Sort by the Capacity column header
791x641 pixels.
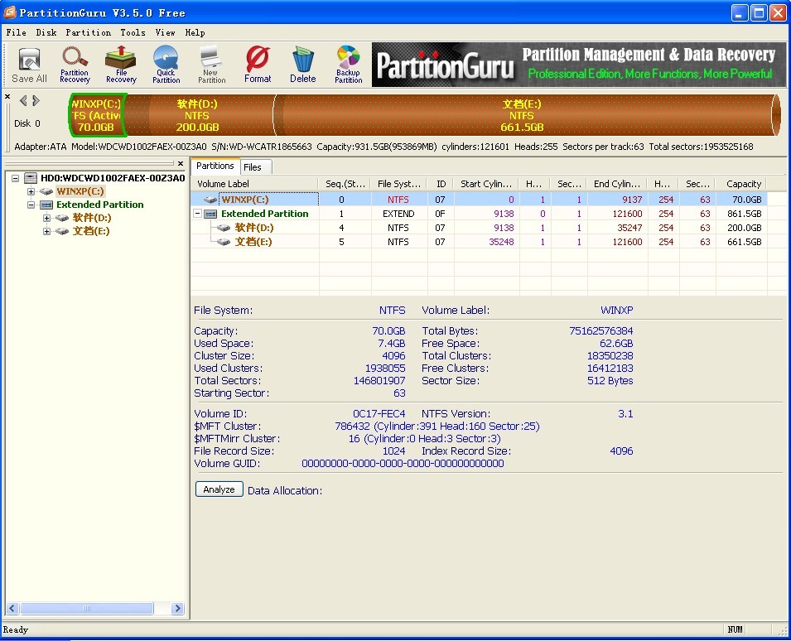[743, 184]
